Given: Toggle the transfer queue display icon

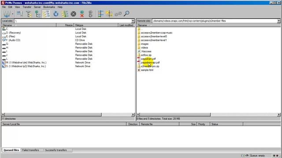Looking at the screenshot, I should (46, 14).
